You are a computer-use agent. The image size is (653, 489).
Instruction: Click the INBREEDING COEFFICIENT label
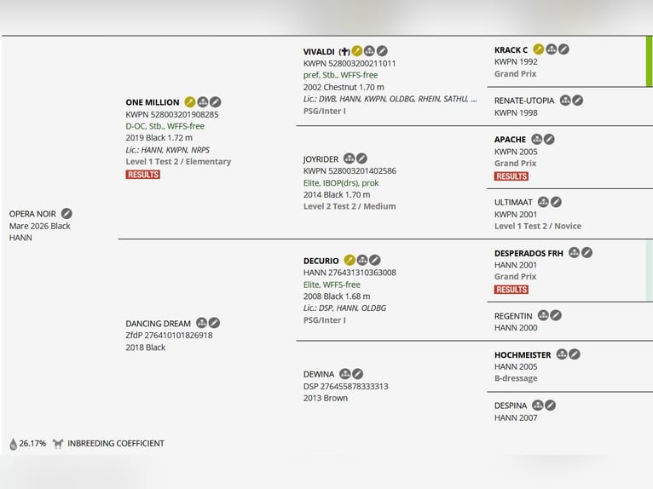[x=116, y=444]
